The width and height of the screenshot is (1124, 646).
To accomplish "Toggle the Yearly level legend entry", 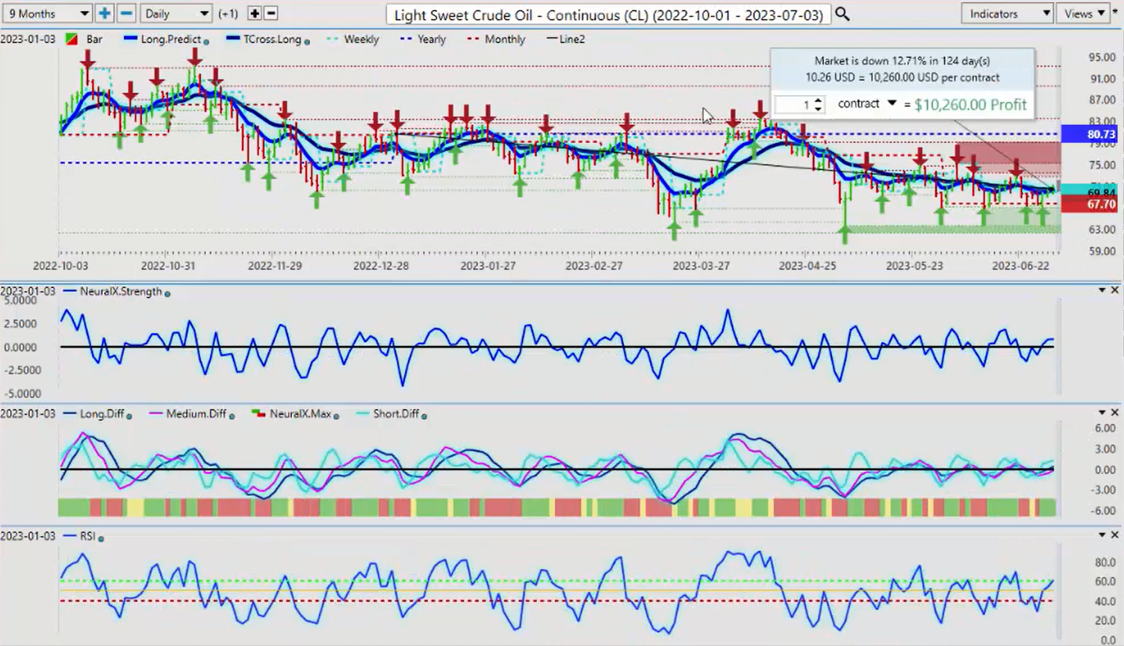I will click(x=423, y=39).
